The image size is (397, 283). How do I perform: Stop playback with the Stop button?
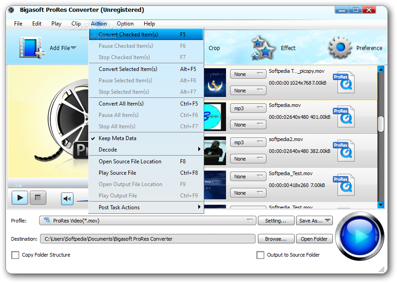38,197
